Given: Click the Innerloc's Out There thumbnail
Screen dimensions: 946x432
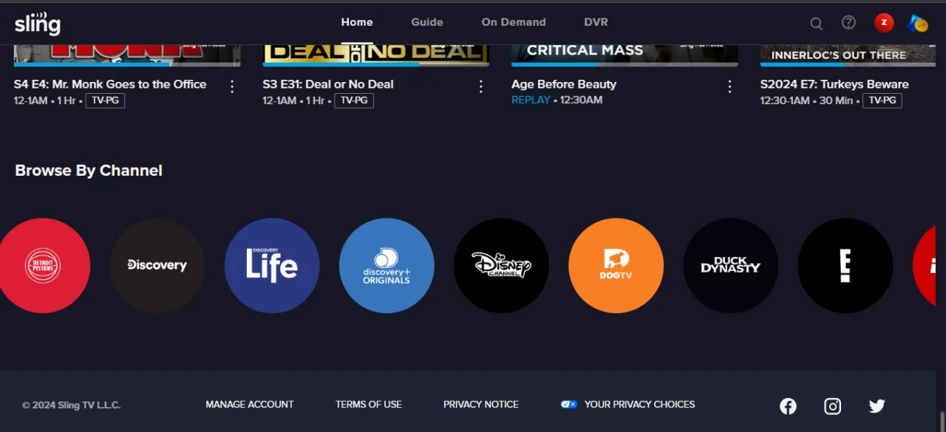Looking at the screenshot, I should [848, 55].
